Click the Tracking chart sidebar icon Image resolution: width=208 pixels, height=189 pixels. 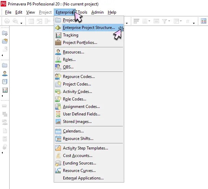click(5, 90)
